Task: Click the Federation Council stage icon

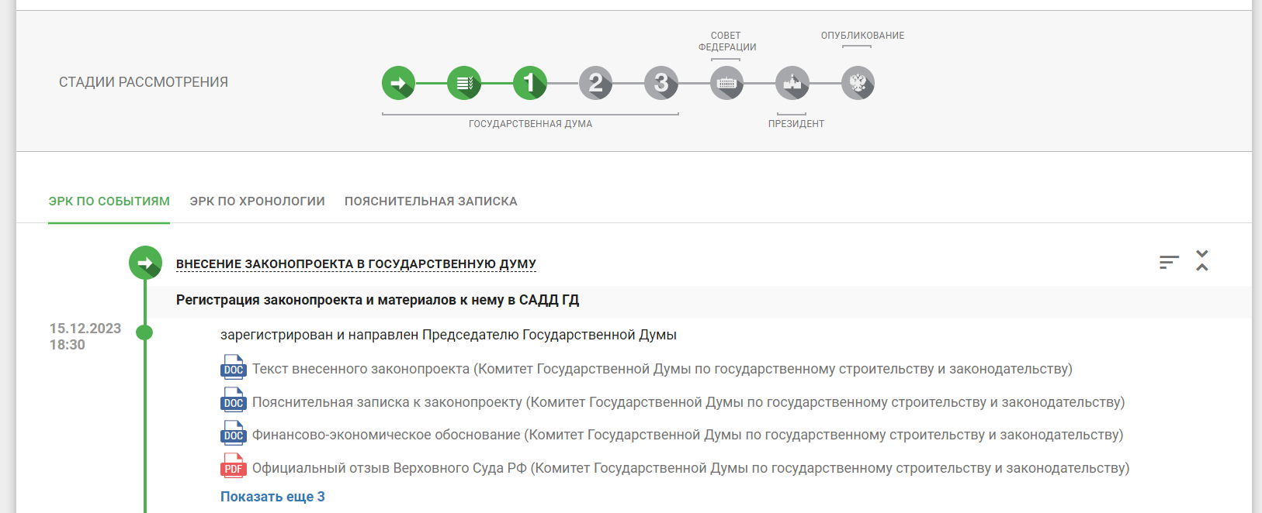Action: point(726,83)
